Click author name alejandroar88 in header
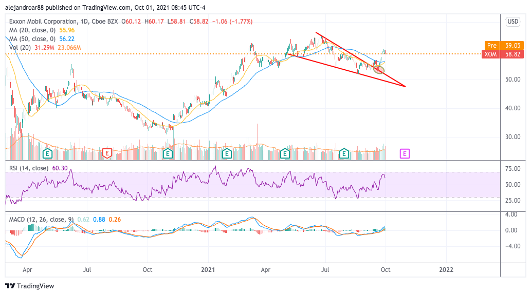Viewport: 531px width, 295px height. [25, 7]
